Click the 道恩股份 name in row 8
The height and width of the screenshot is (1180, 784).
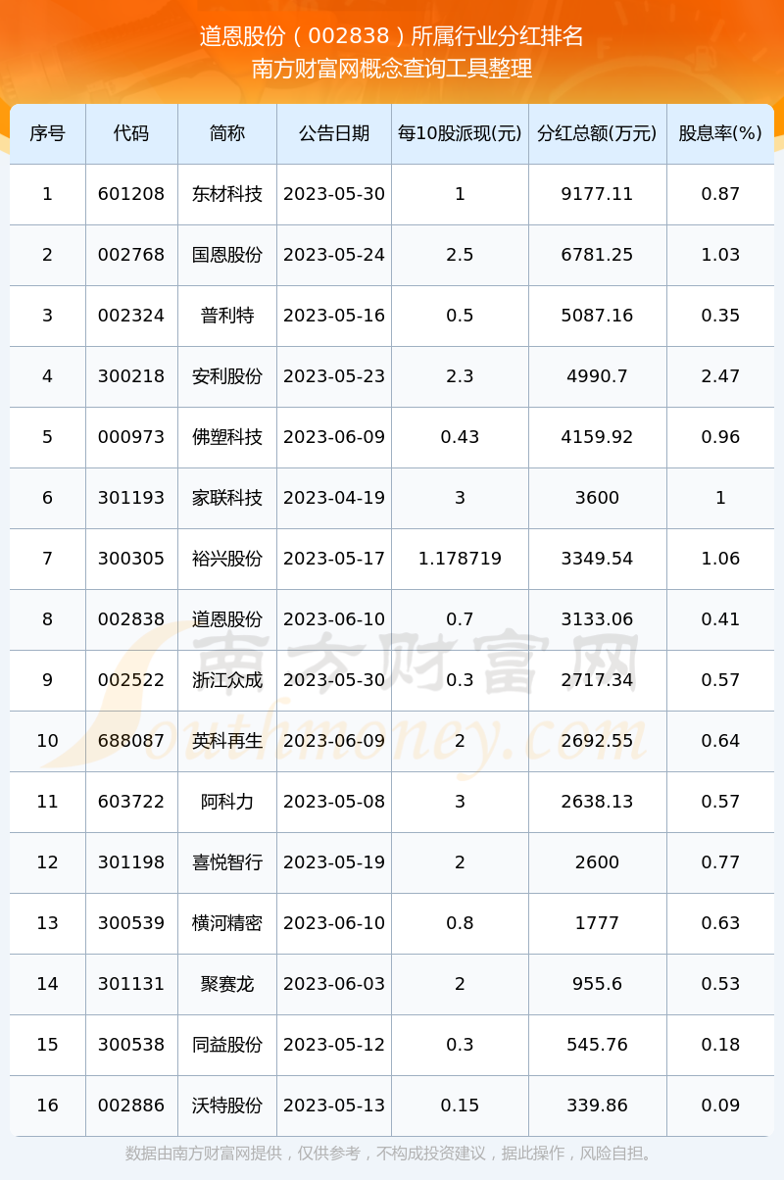(227, 619)
